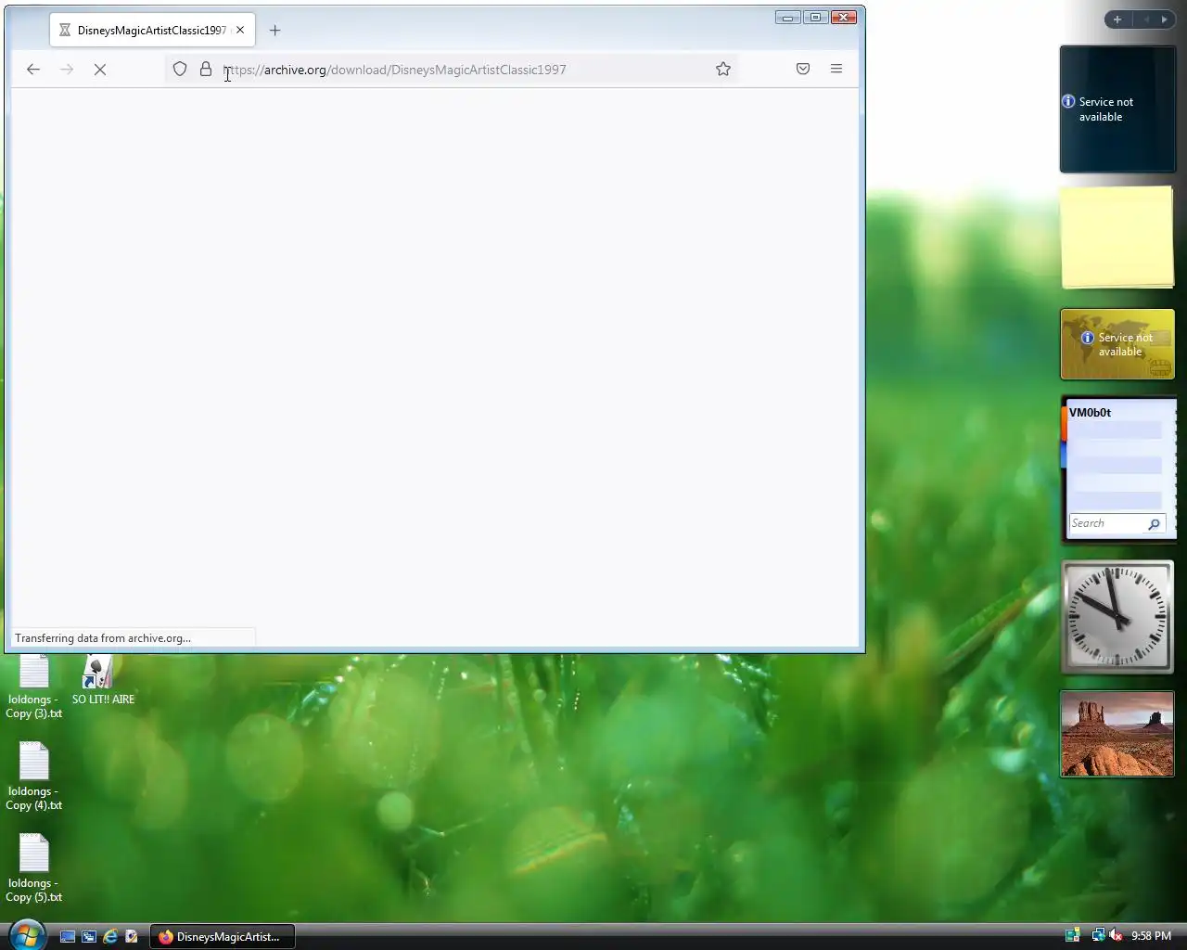Add a gadget with sidebar plus button

(x=1117, y=19)
